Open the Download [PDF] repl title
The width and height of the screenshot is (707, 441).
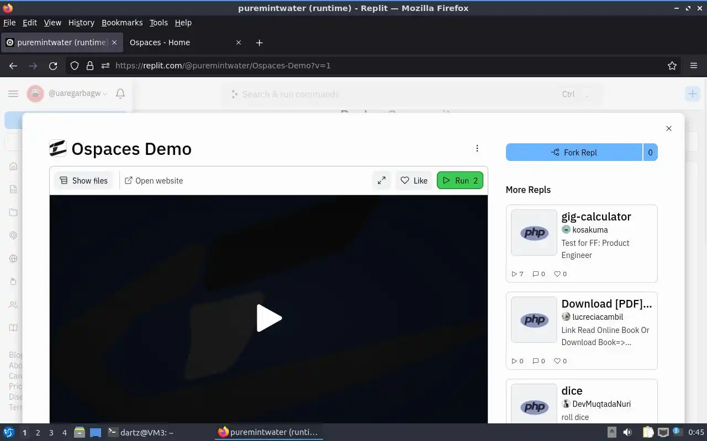tap(606, 304)
